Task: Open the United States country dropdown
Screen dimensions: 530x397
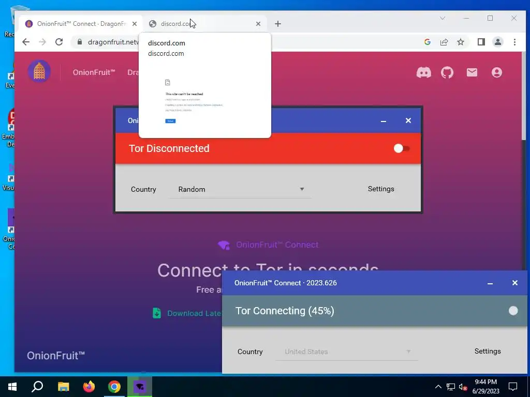Action: 347,352
